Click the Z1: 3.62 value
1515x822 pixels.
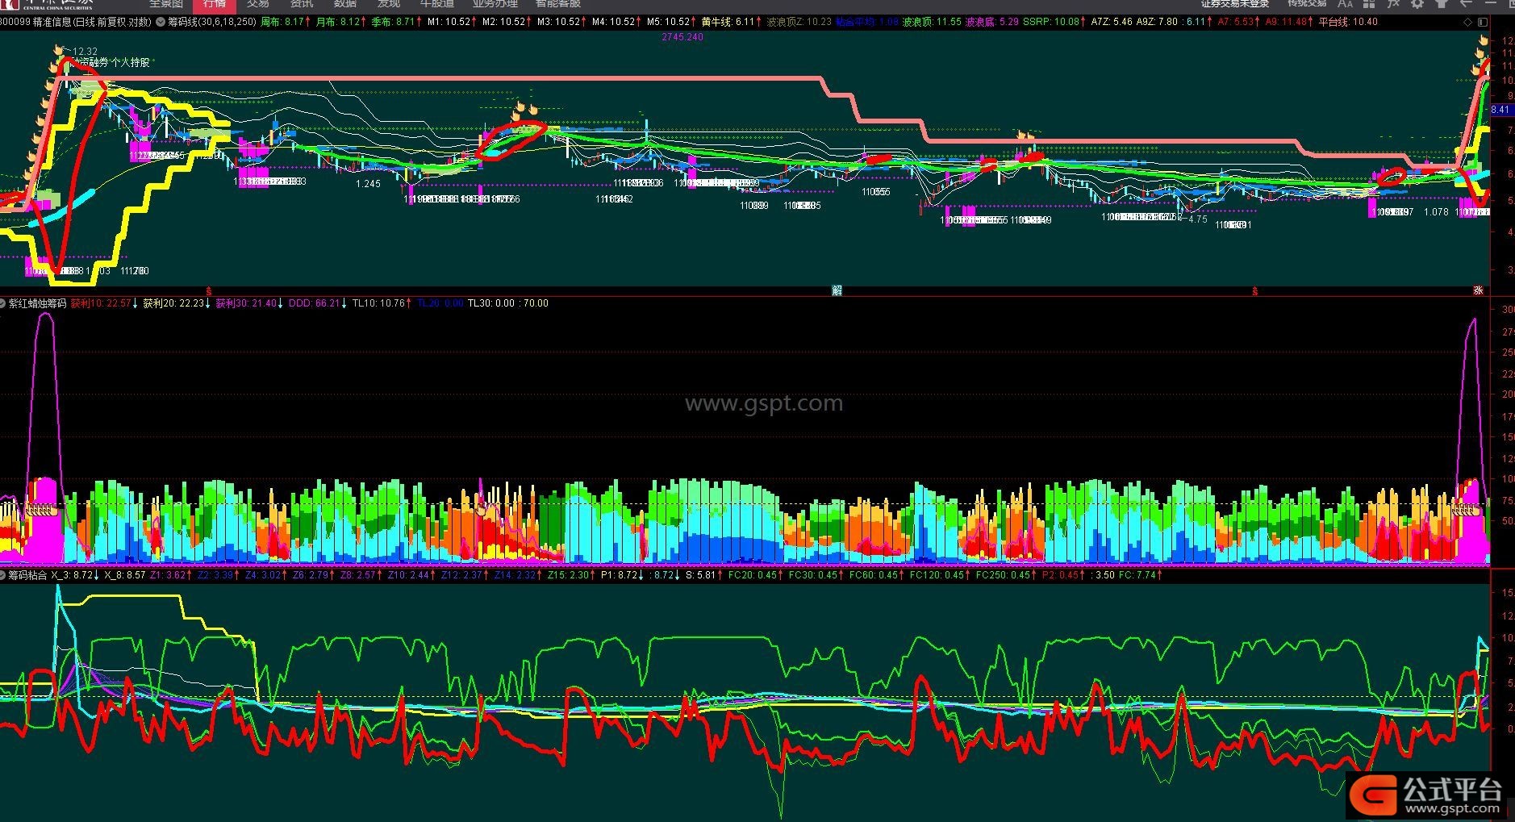tap(169, 575)
